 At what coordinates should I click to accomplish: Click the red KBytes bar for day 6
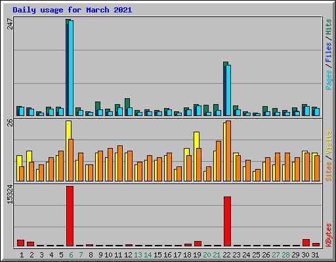(70, 216)
